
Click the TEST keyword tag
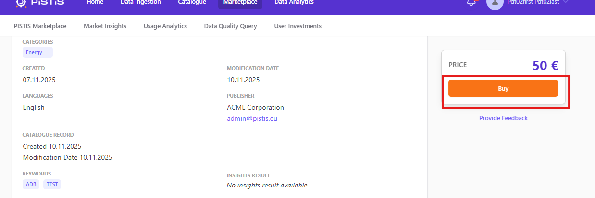pos(52,184)
